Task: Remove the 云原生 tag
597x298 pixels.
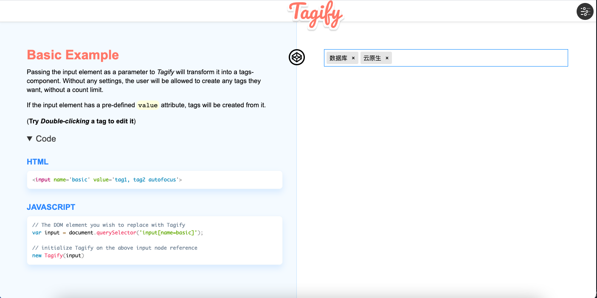Action: pos(387,58)
